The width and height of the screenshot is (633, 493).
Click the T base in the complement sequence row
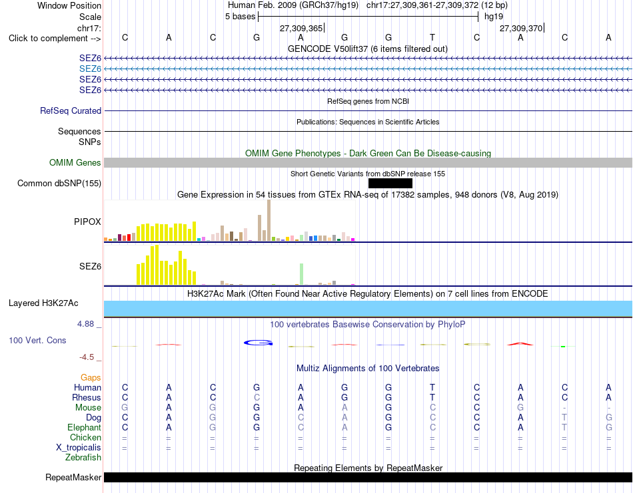(x=432, y=37)
